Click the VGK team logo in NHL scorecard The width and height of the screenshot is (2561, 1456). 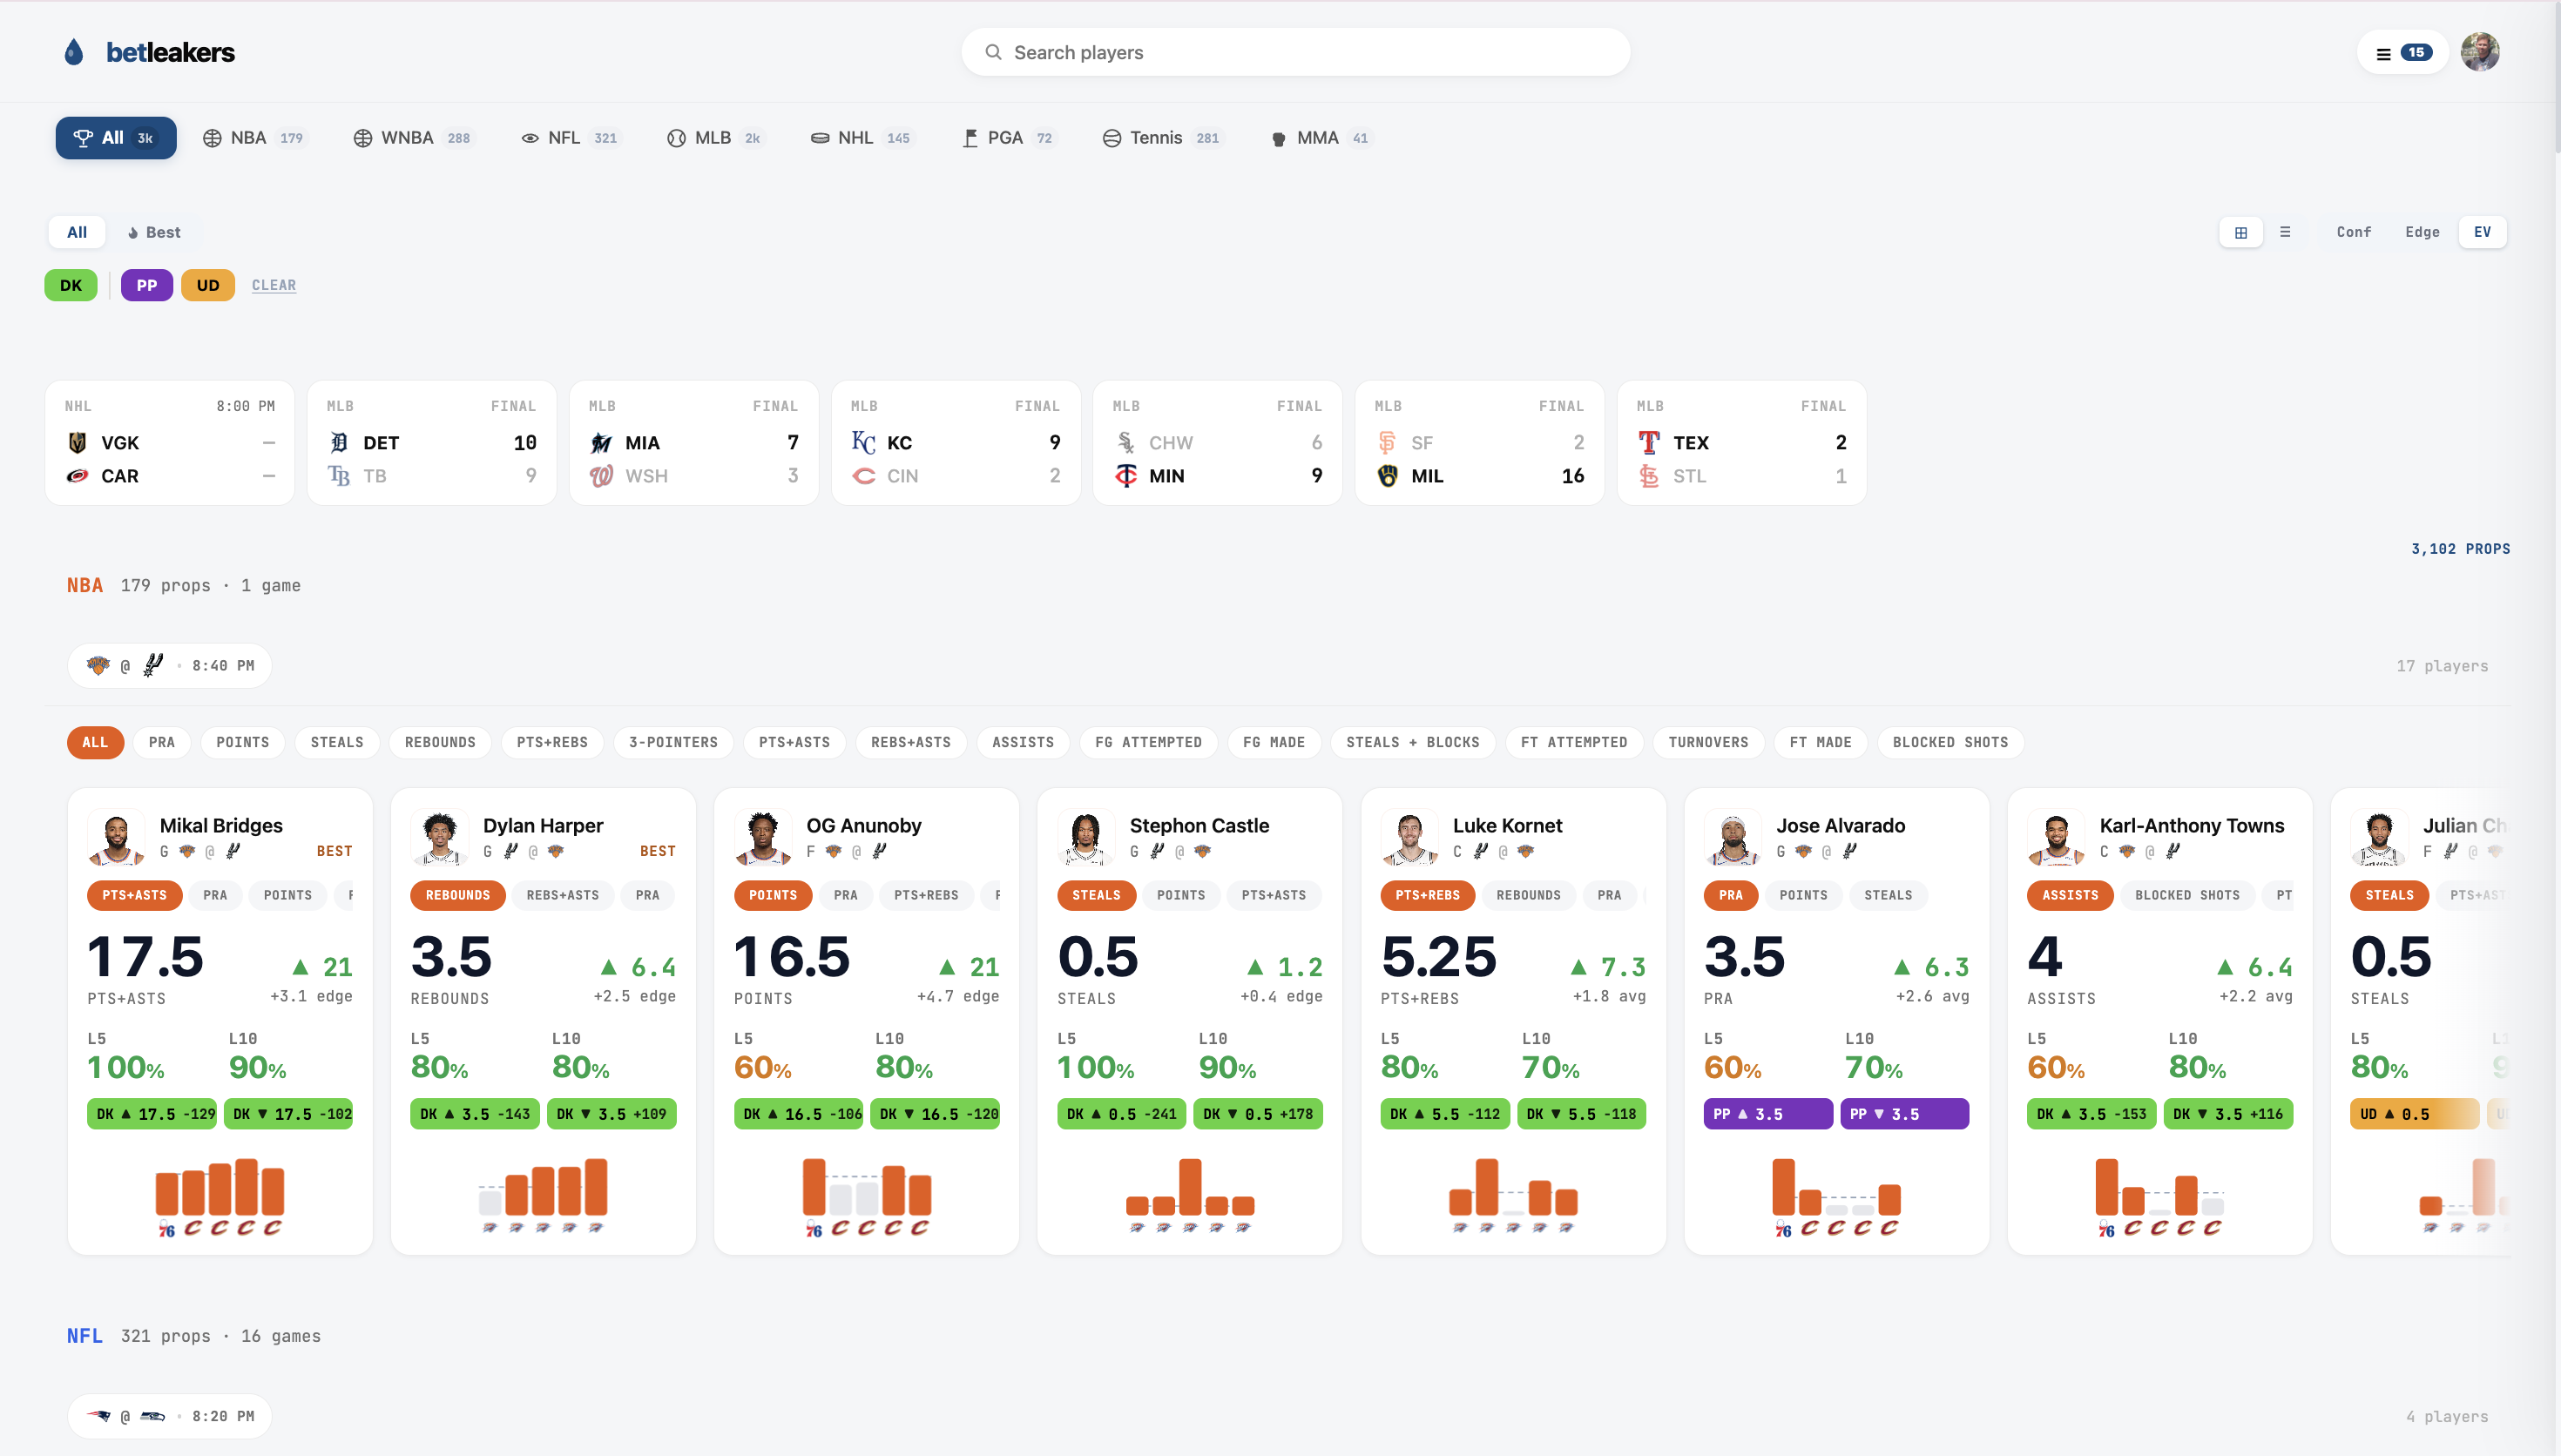click(x=77, y=443)
